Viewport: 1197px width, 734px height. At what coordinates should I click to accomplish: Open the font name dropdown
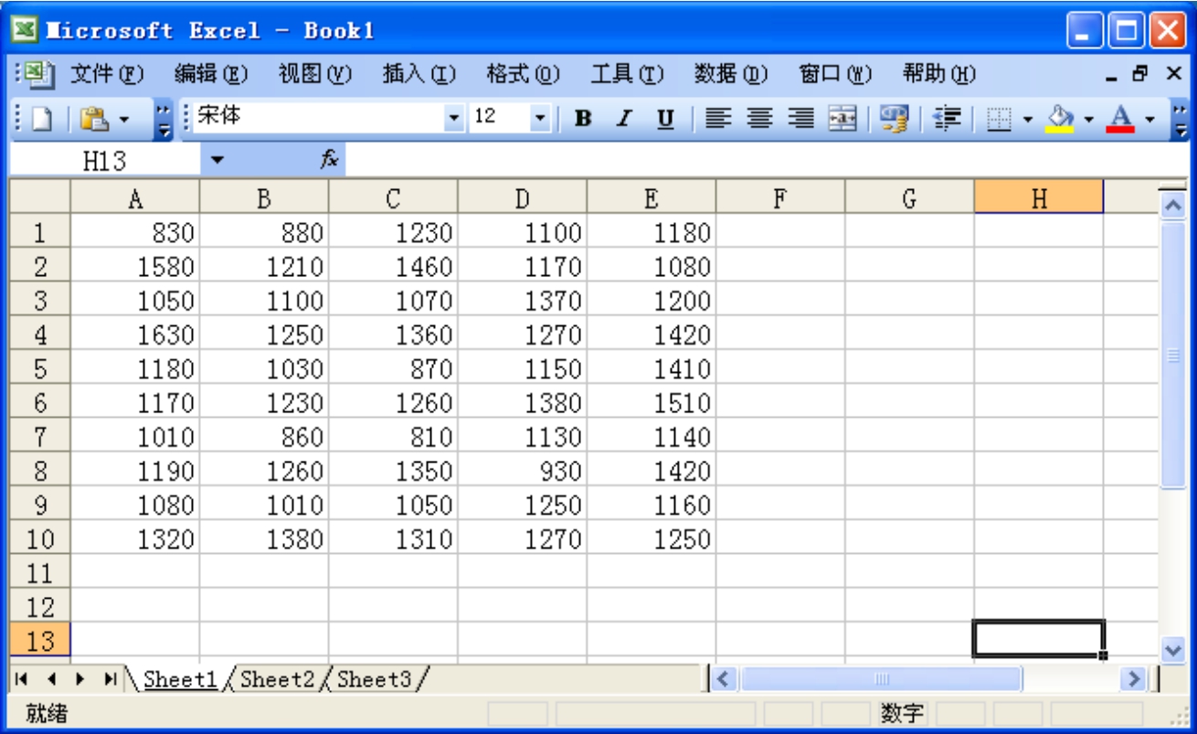point(454,118)
